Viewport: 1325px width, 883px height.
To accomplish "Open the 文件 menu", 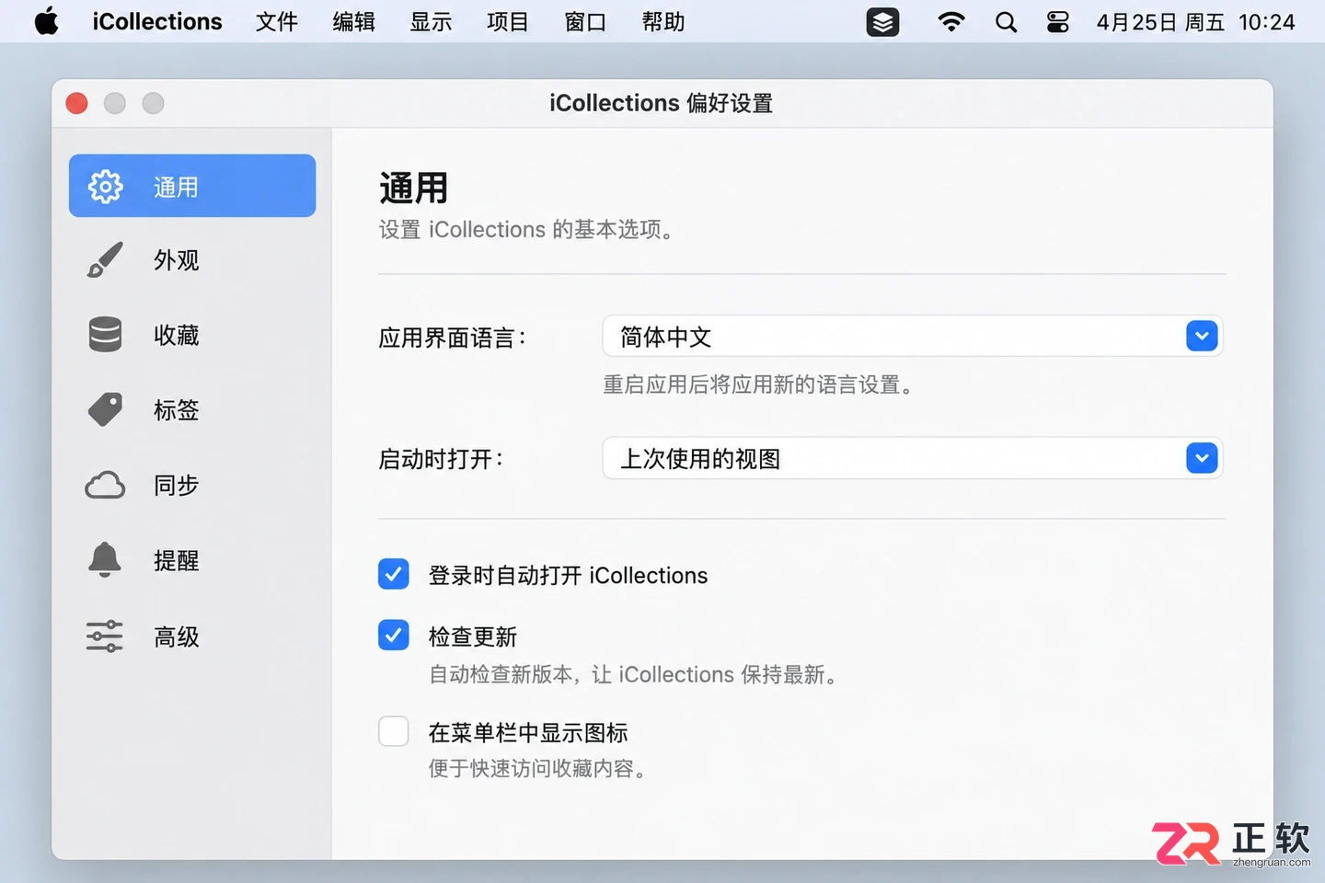I will pos(277,22).
